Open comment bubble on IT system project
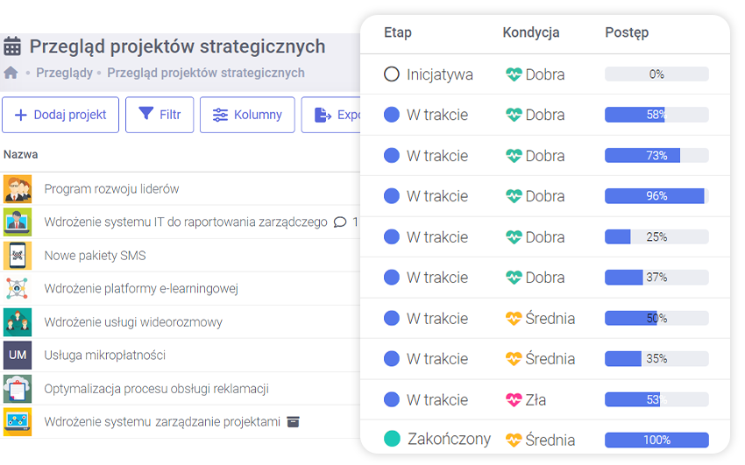 [x=340, y=222]
